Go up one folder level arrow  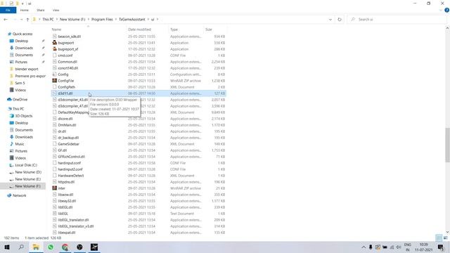(x=27, y=20)
